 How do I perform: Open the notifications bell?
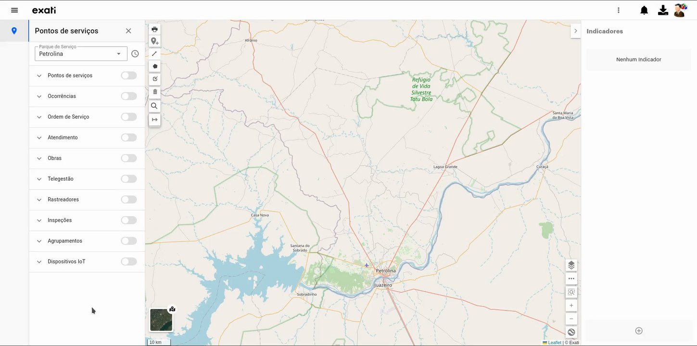(644, 10)
